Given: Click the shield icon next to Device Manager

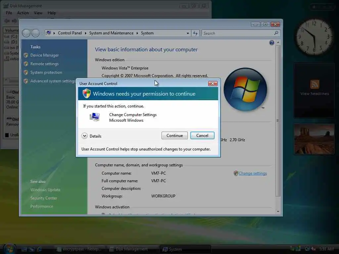Looking at the screenshot, I should click(x=26, y=55).
